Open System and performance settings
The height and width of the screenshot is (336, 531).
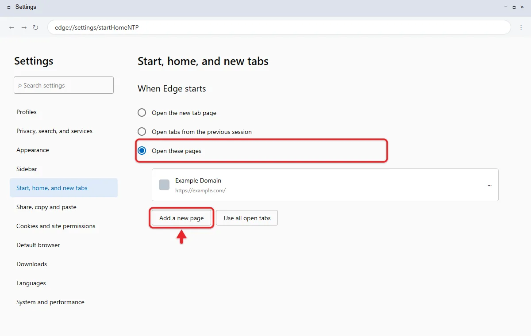64,302
